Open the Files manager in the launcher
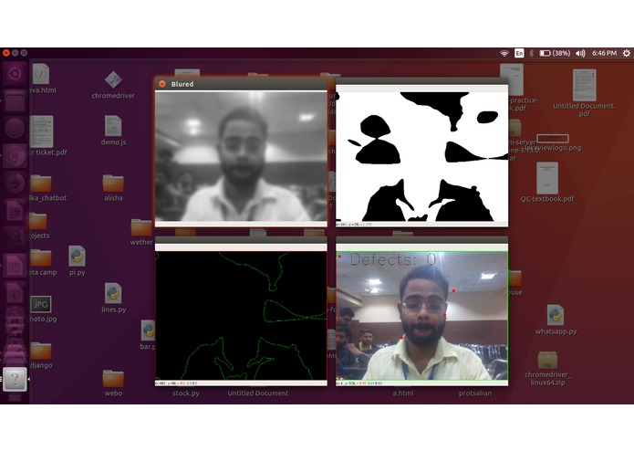 coord(15,101)
